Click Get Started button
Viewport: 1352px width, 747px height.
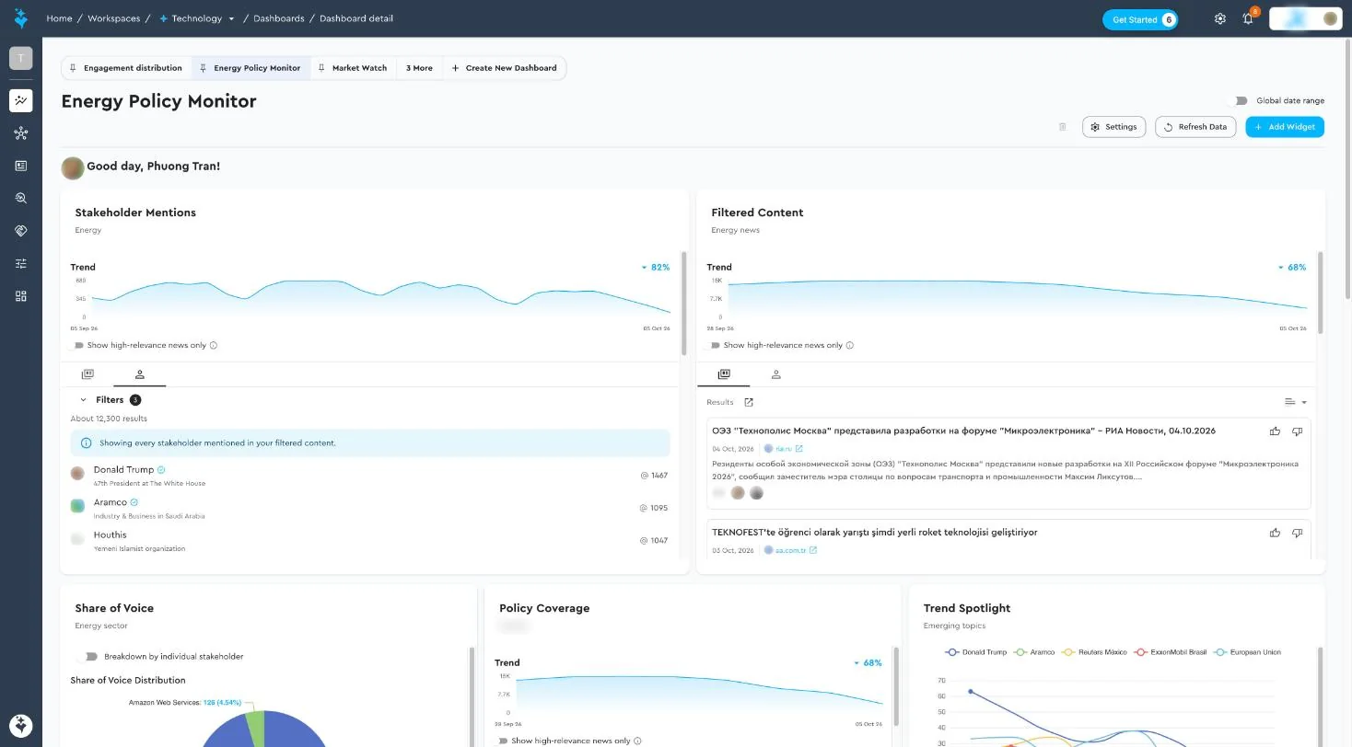pyautogui.click(x=1140, y=19)
